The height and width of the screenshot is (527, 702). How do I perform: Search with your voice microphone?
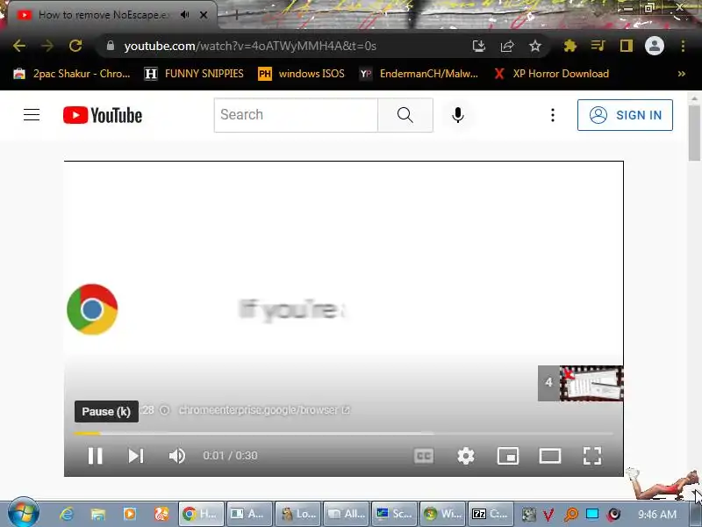tap(457, 115)
